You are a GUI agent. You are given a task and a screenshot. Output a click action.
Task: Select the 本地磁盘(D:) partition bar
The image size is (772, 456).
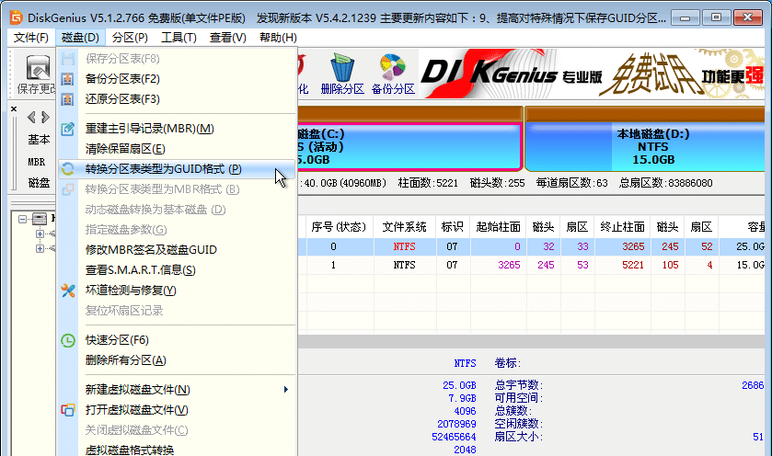(646, 146)
